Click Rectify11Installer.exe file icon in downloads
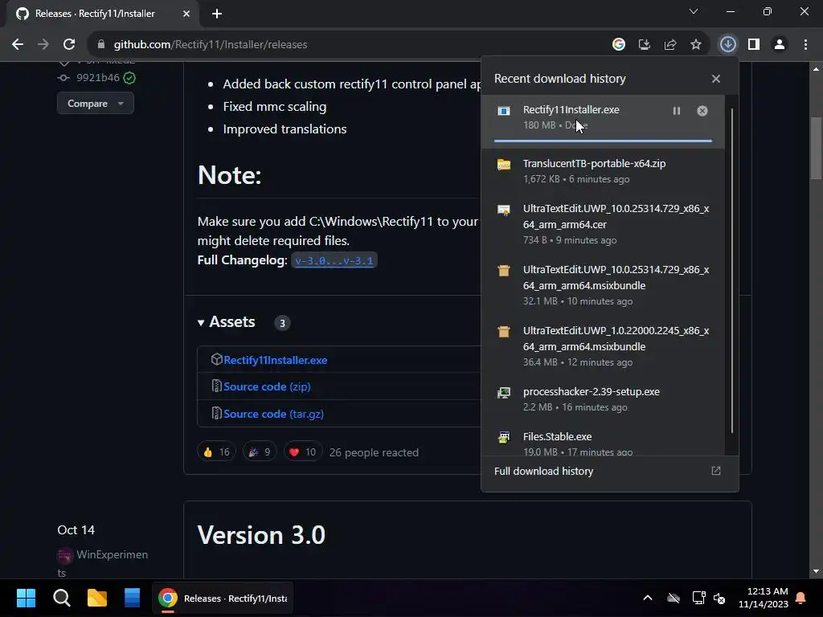823x617 pixels. 503,111
